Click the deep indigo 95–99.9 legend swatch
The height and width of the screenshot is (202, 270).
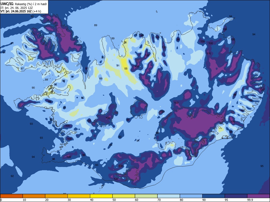236,196
